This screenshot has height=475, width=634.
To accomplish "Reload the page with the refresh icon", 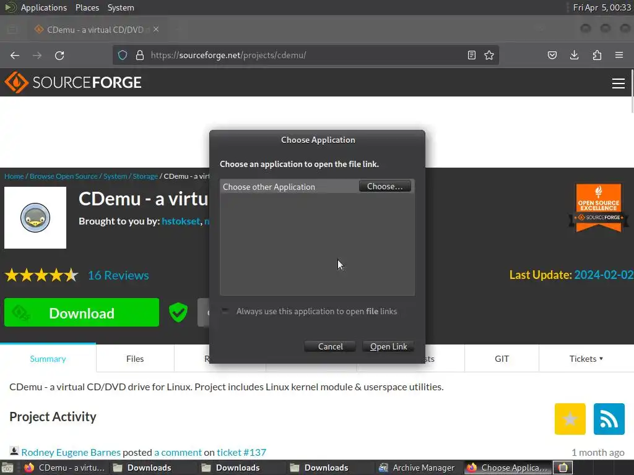I will click(59, 55).
